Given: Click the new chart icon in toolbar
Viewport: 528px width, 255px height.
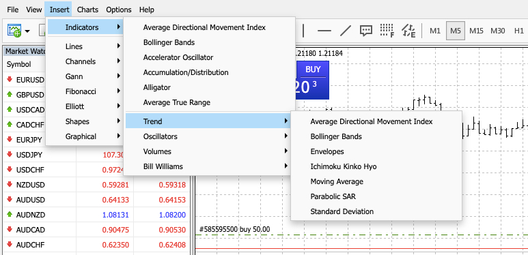Looking at the screenshot, I should pos(14,31).
